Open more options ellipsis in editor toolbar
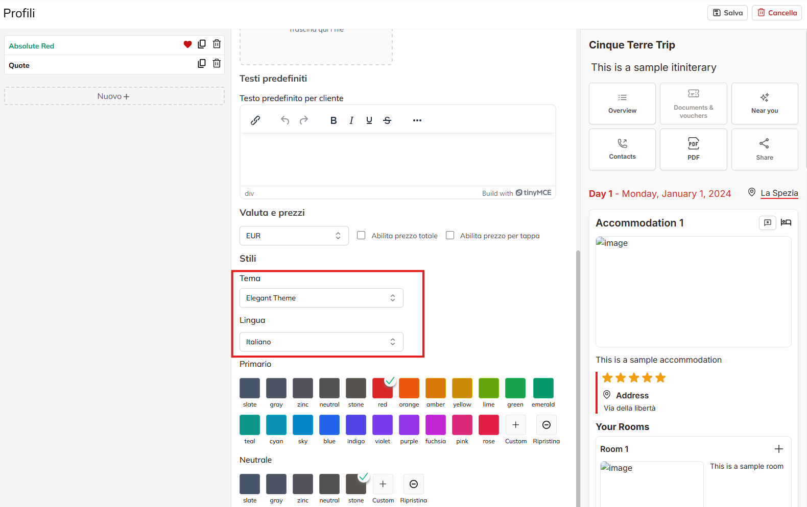 417,120
